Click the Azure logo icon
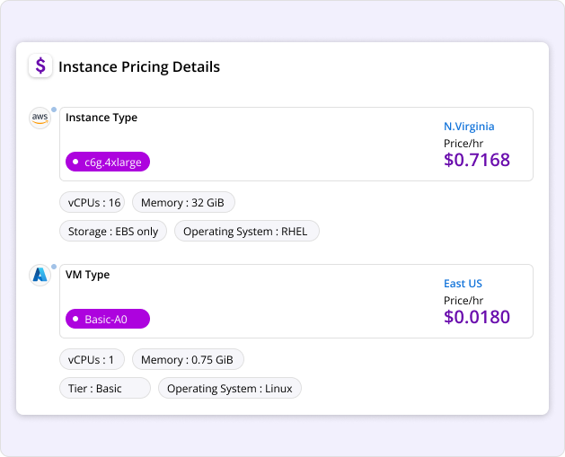 (40, 275)
